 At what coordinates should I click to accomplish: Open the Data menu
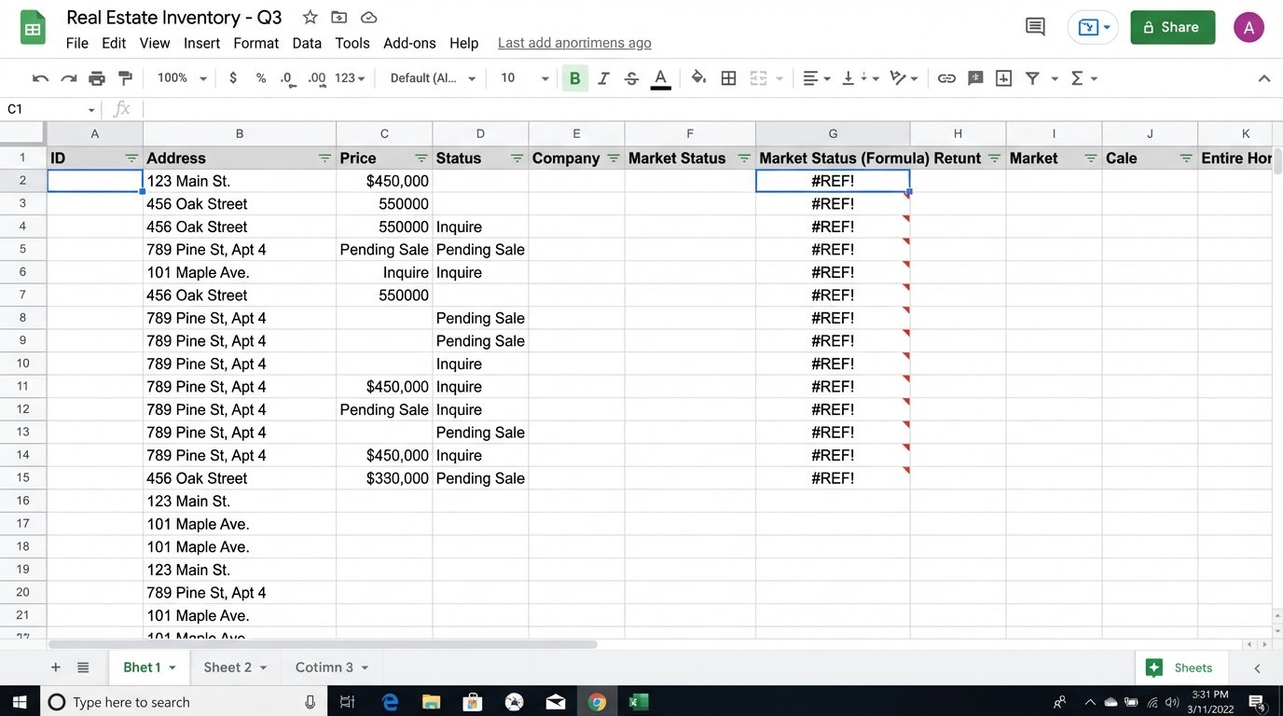pos(307,43)
